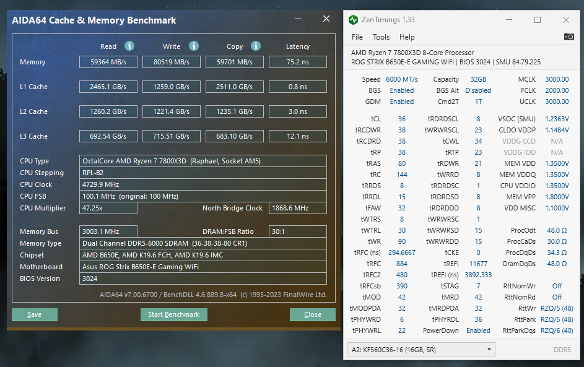Click the tREFI value 11677
584x367 pixels.
point(478,264)
